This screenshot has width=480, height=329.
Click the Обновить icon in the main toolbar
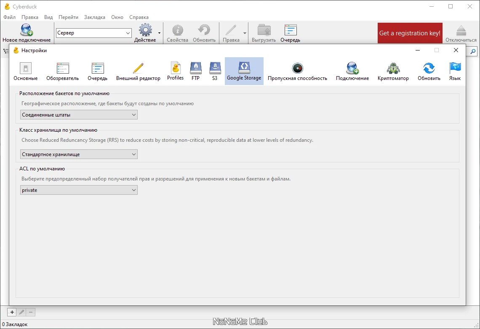click(204, 30)
